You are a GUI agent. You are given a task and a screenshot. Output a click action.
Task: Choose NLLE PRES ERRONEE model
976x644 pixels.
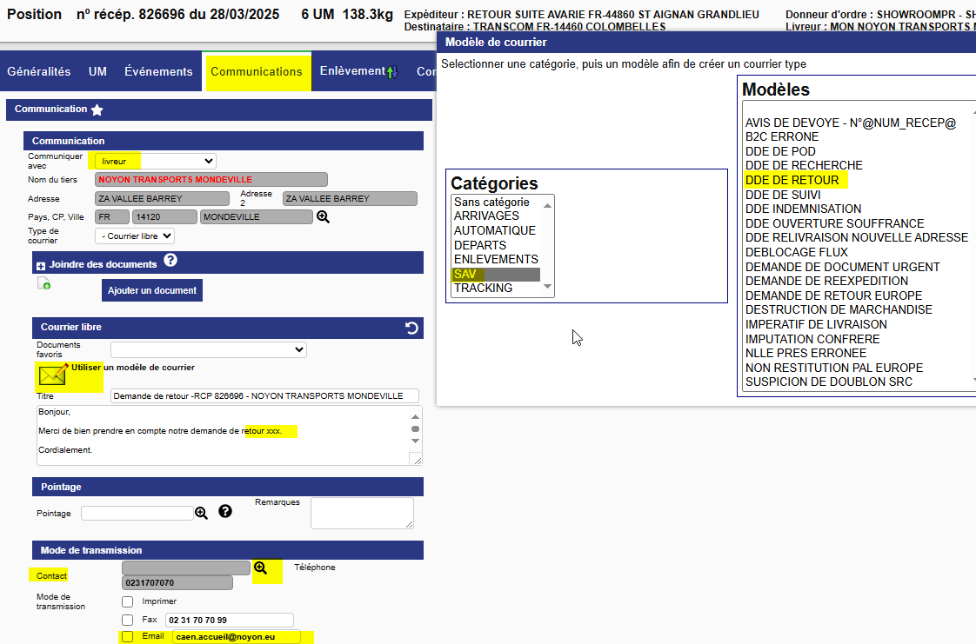tap(806, 353)
